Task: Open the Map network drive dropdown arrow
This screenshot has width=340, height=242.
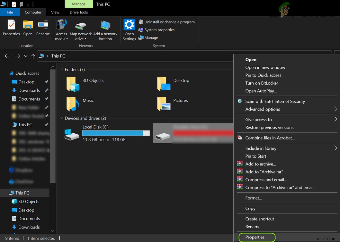Action: pos(85,39)
